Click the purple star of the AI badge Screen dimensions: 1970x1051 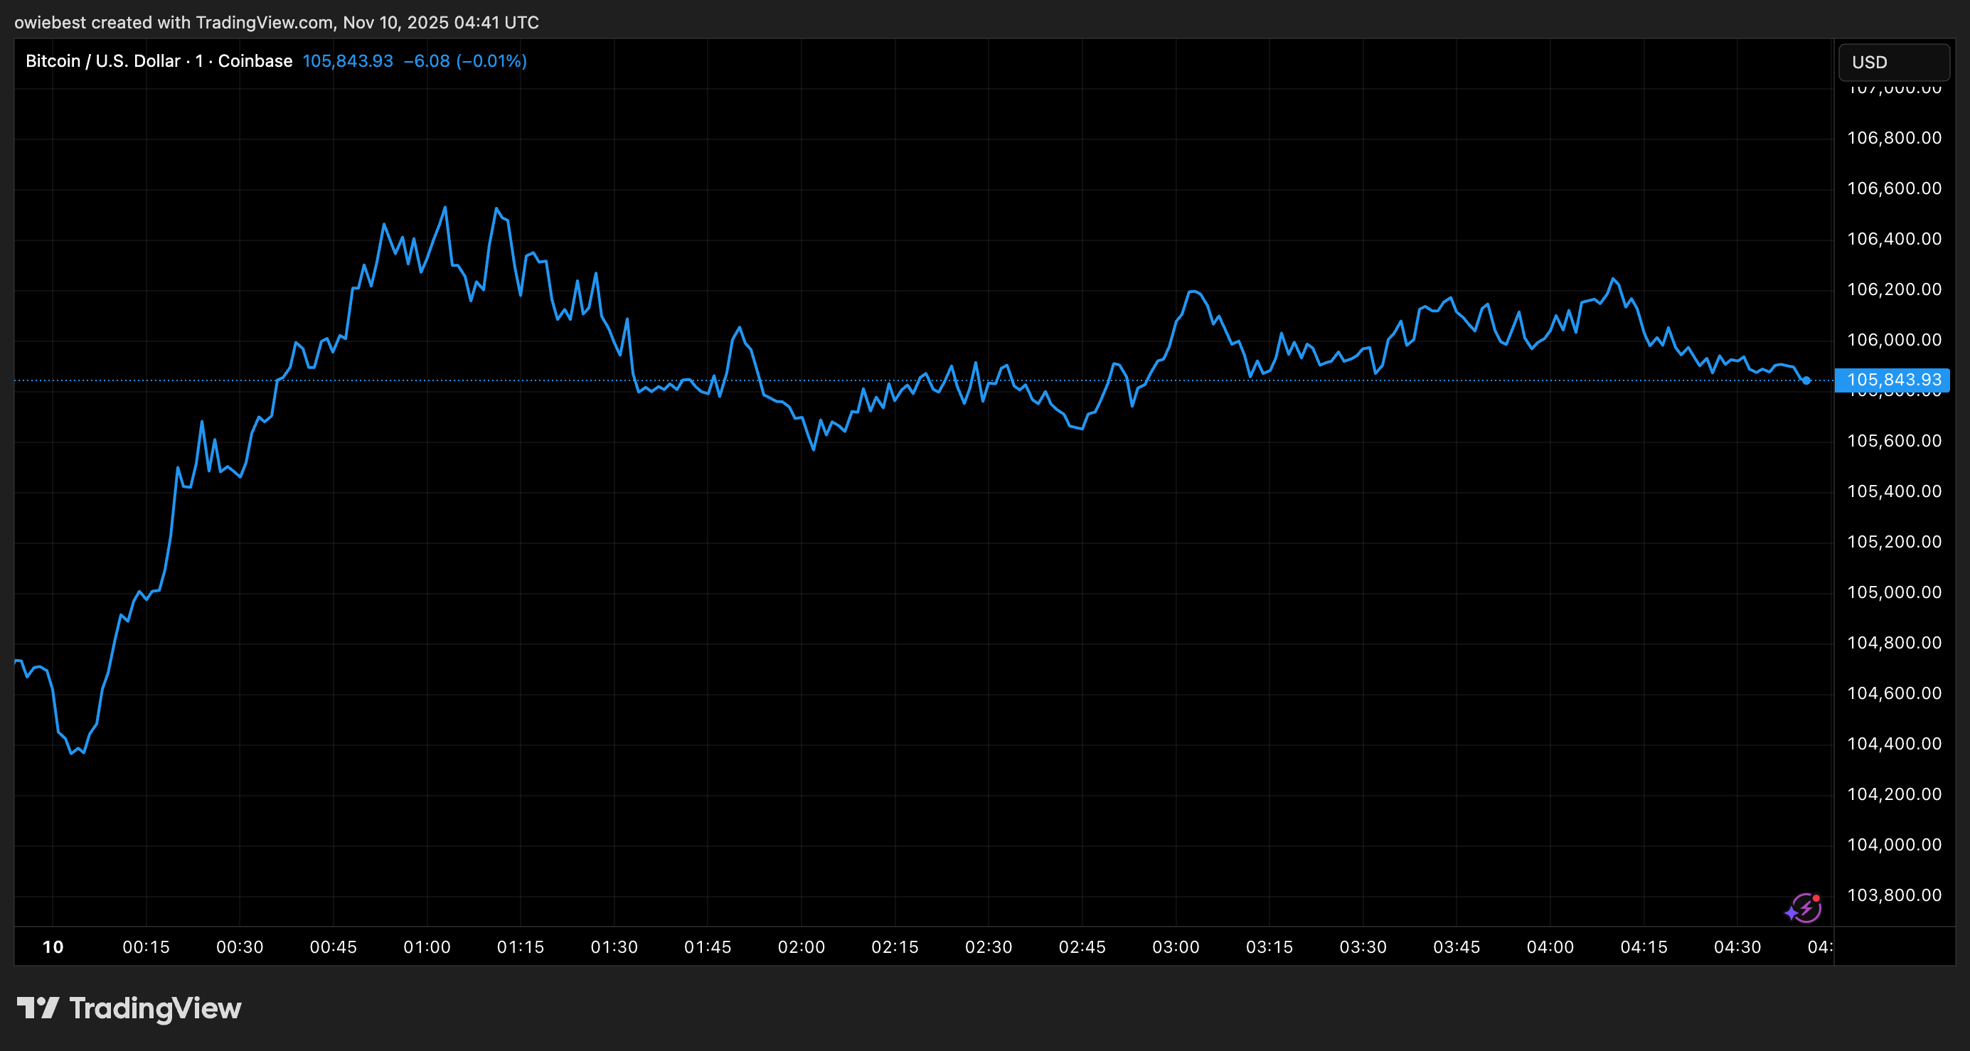pos(1791,913)
